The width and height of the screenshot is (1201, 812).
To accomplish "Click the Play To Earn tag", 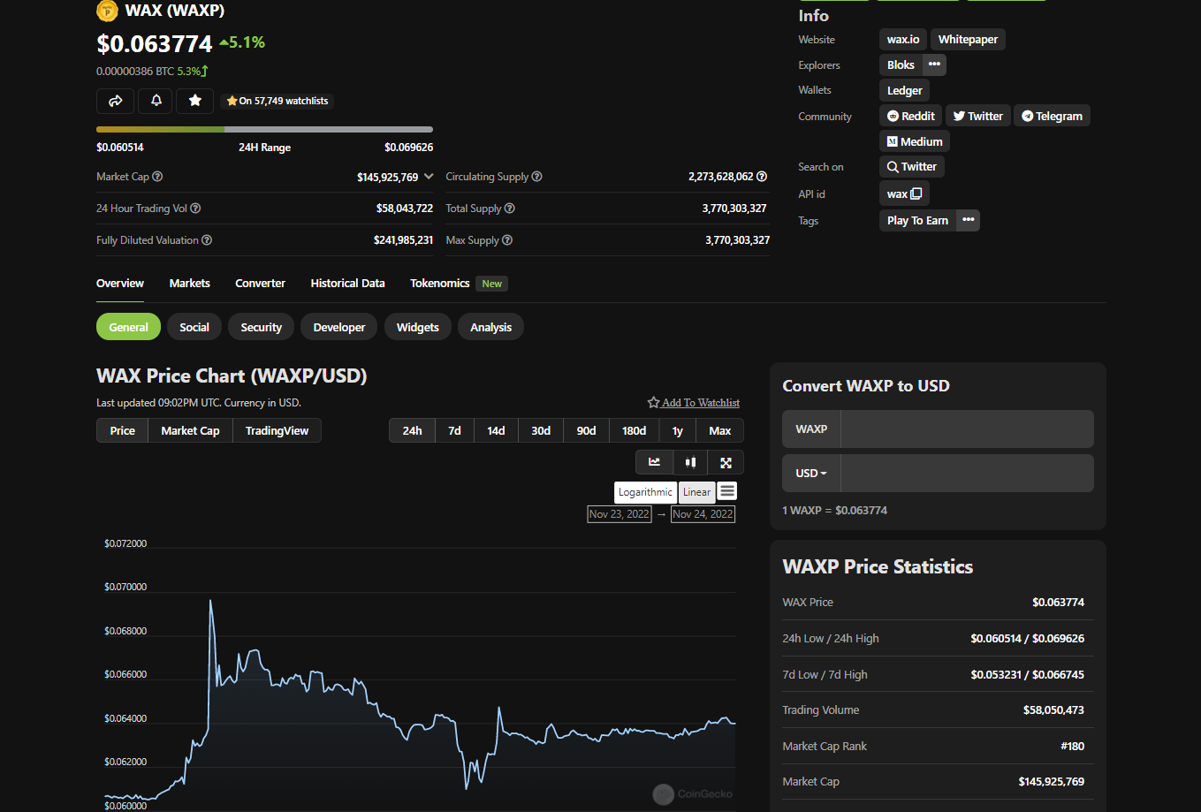I will (917, 220).
